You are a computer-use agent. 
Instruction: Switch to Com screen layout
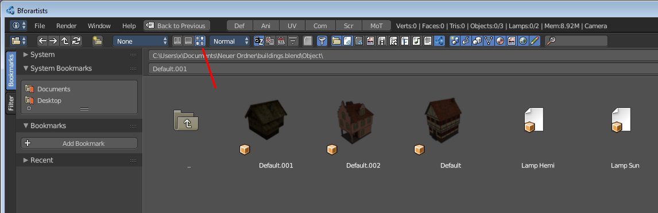click(320, 26)
